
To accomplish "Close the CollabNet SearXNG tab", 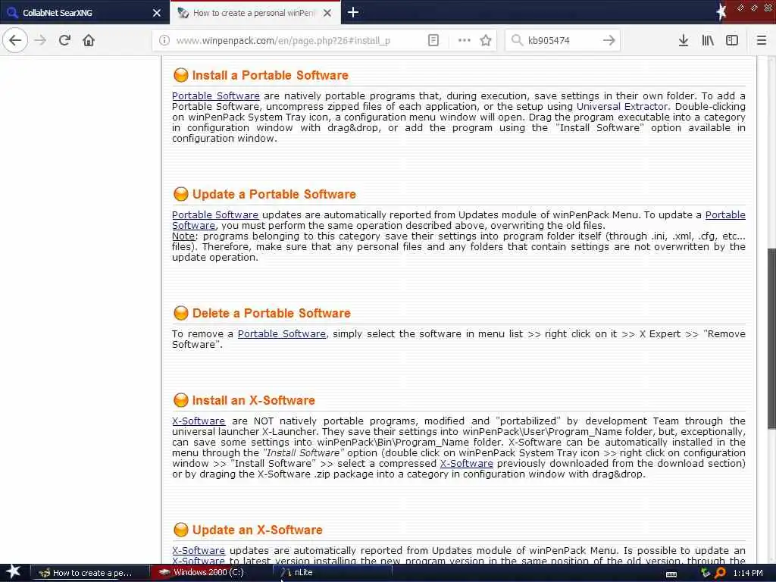I will click(156, 13).
